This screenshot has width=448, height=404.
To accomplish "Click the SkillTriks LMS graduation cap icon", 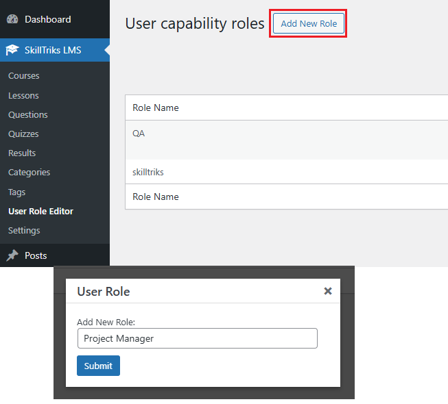I will pyautogui.click(x=12, y=50).
